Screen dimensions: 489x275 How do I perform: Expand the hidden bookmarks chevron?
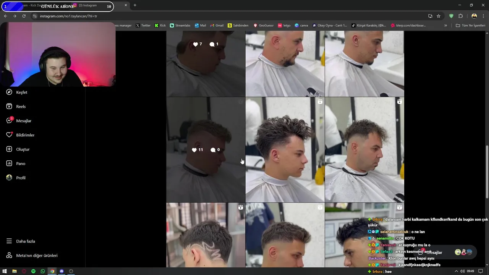[x=445, y=26]
